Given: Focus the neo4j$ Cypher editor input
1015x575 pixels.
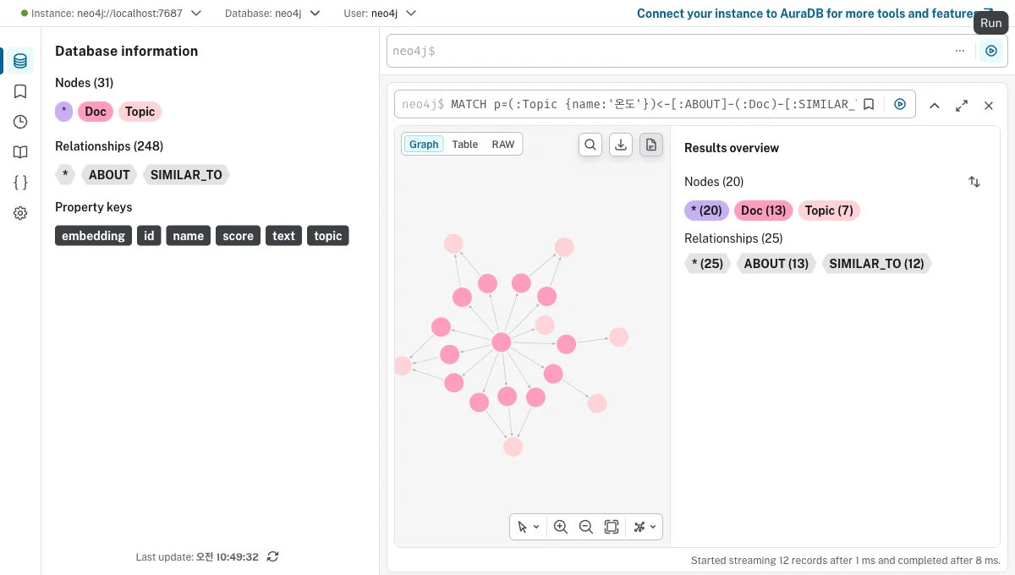Looking at the screenshot, I should click(668, 51).
